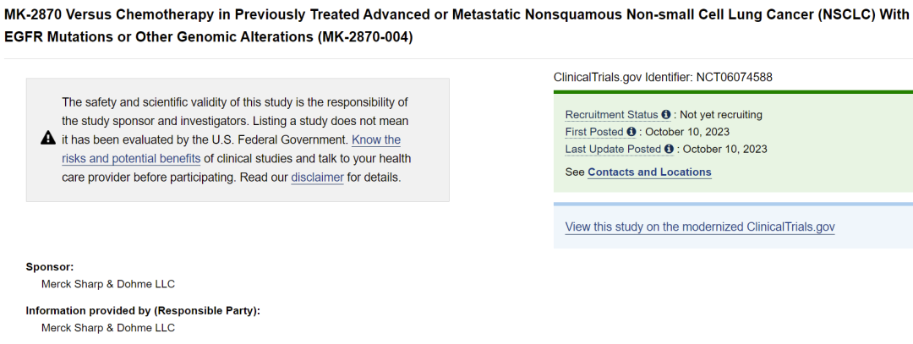Click Merck Sharp & Dohme LLC under Responsible Party
The image size is (913, 344).
click(x=108, y=327)
